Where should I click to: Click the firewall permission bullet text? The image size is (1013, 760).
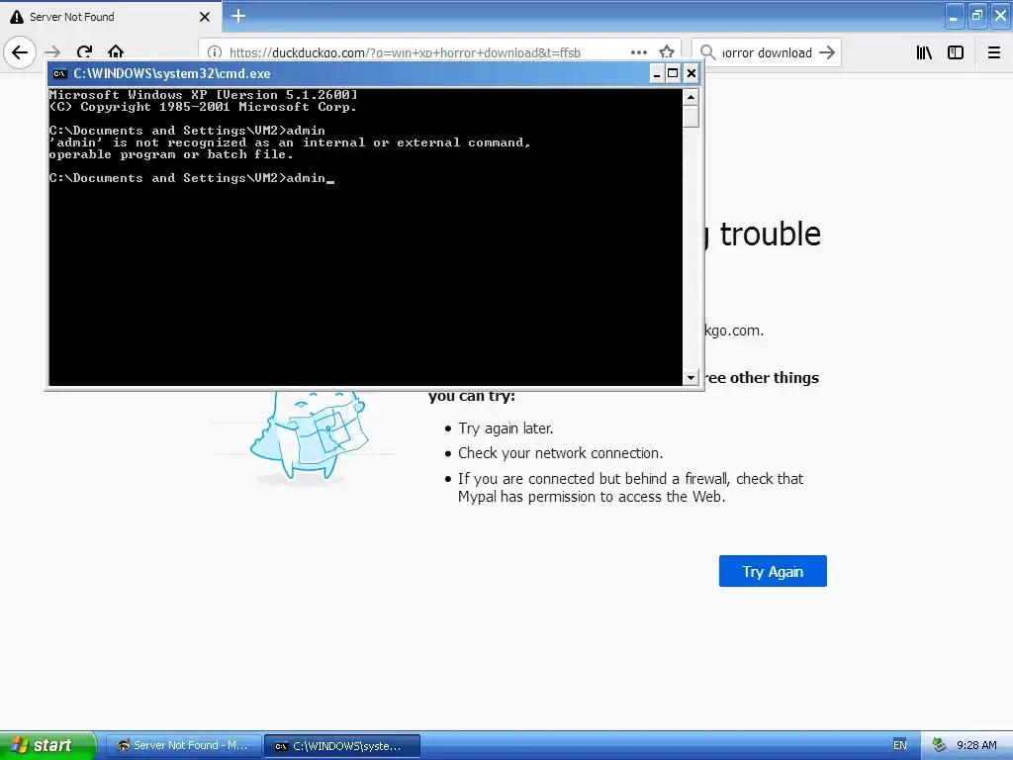tap(630, 488)
